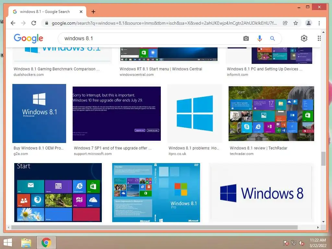The width and height of the screenshot is (332, 249).
Task: Click the muted volume tray icon
Action: click(x=301, y=243)
